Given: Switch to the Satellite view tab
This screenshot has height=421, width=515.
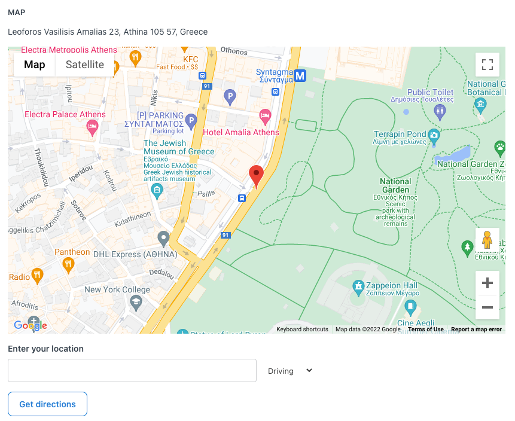Looking at the screenshot, I should click(85, 65).
